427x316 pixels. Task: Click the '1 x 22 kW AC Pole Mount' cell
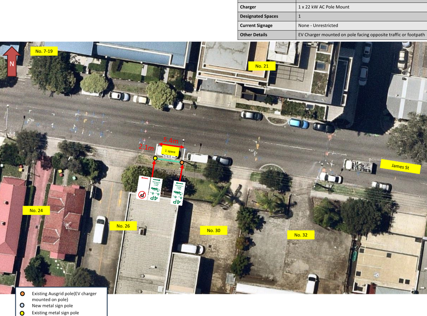point(324,7)
